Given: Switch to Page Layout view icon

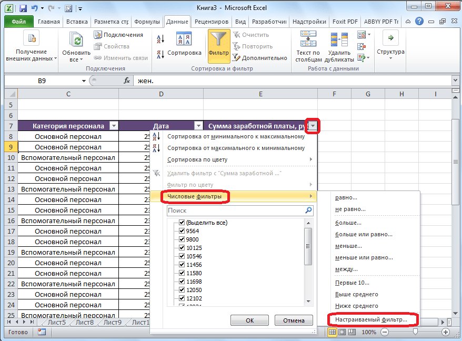Looking at the screenshot, I should pos(342,332).
